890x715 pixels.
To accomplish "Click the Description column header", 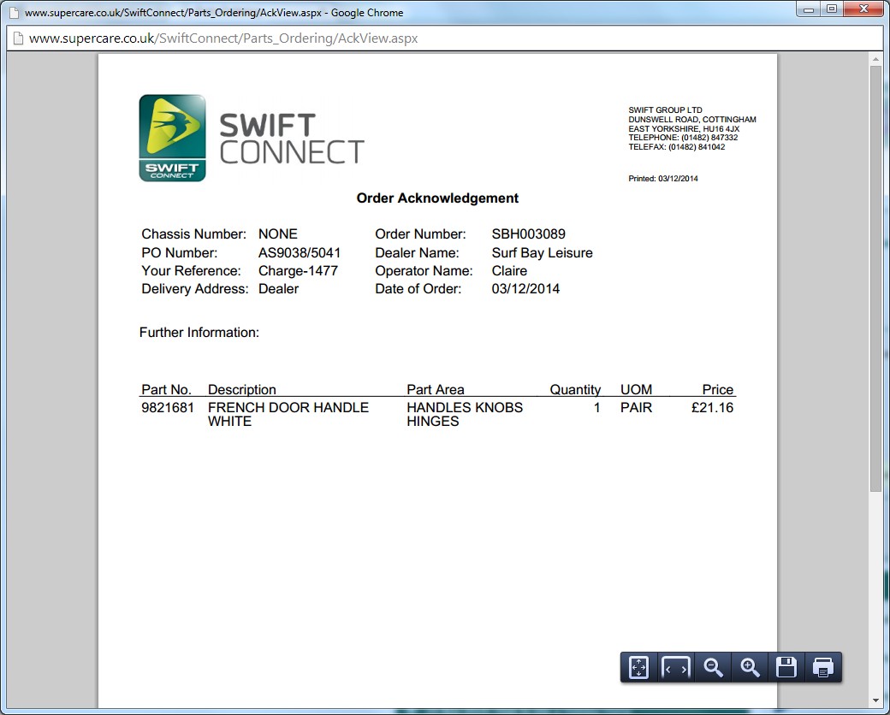I will coord(242,390).
